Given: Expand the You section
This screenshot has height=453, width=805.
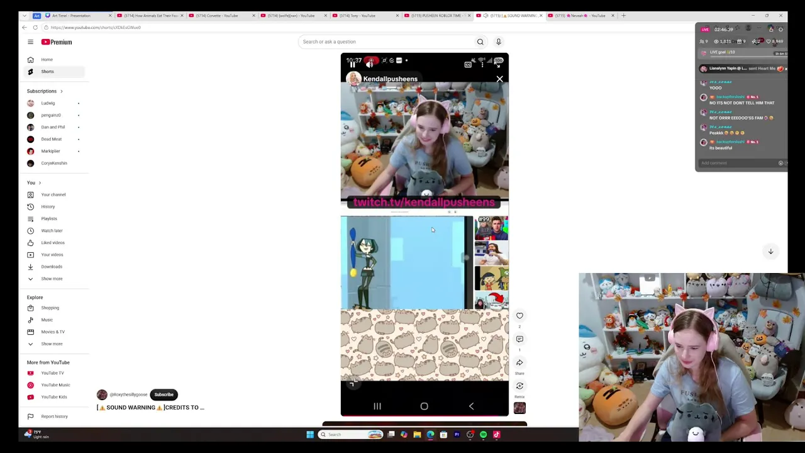Looking at the screenshot, I should tap(34, 182).
